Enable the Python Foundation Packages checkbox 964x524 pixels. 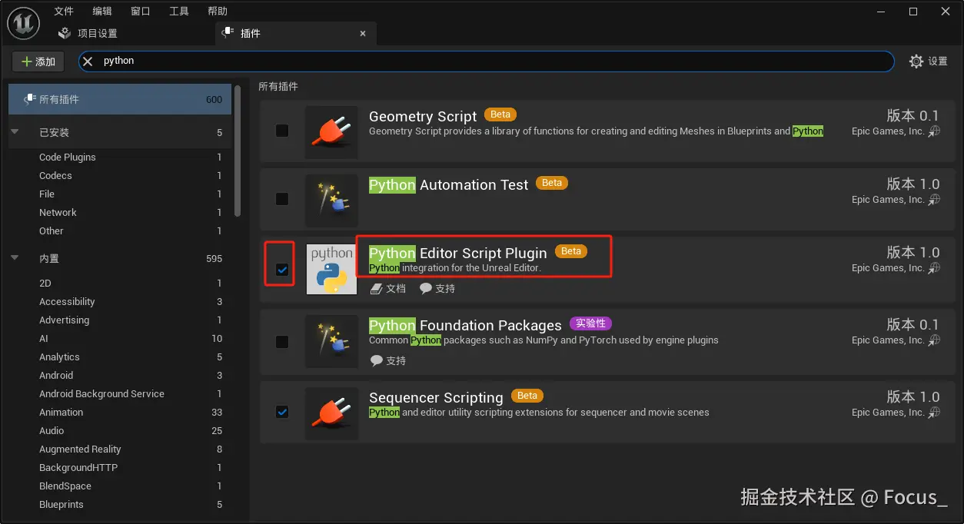(282, 341)
